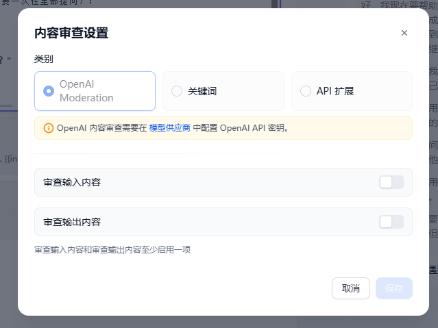This screenshot has width=438, height=328.
Task: Enable the 审查输入内容 switch
Action: pyautogui.click(x=391, y=182)
